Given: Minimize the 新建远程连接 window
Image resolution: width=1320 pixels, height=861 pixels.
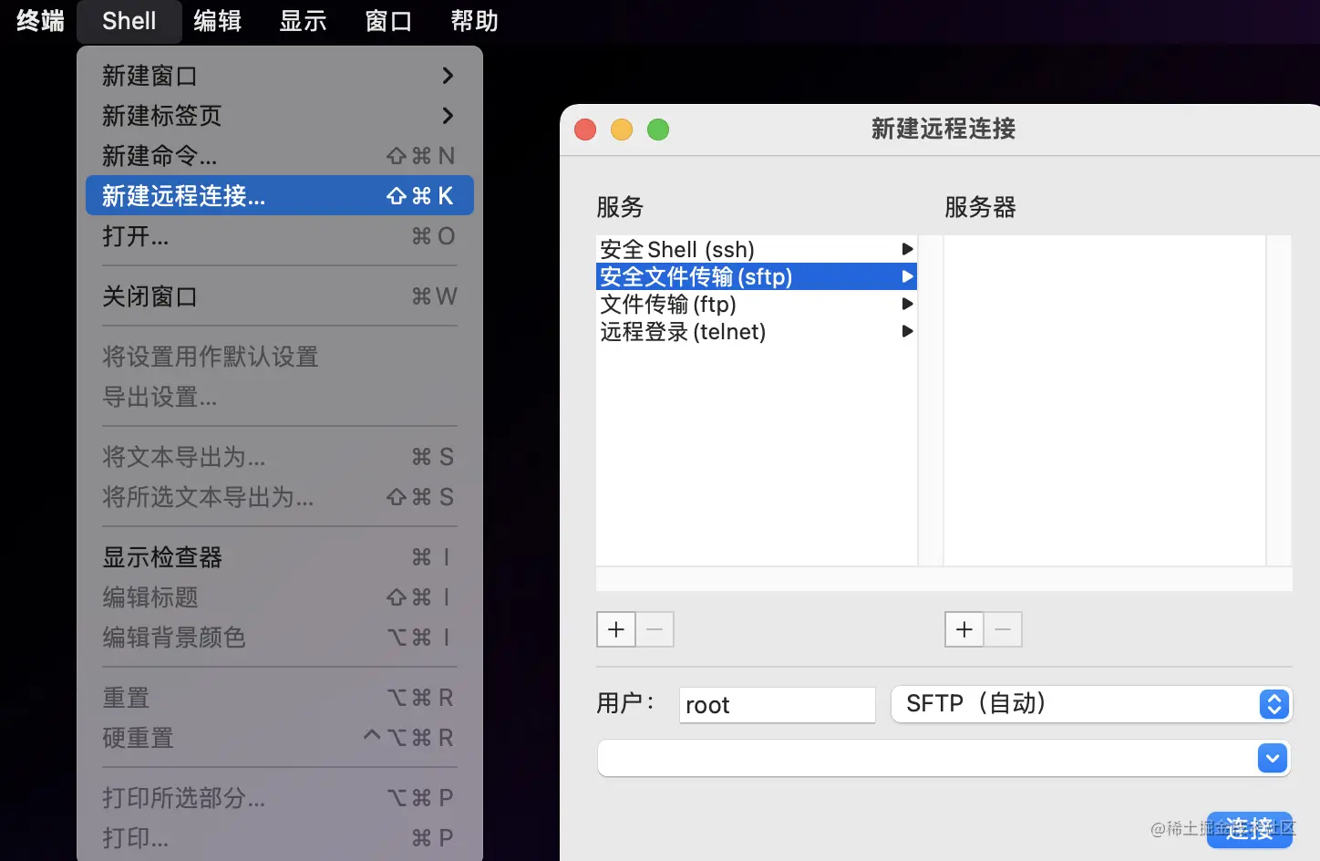Looking at the screenshot, I should [x=622, y=130].
